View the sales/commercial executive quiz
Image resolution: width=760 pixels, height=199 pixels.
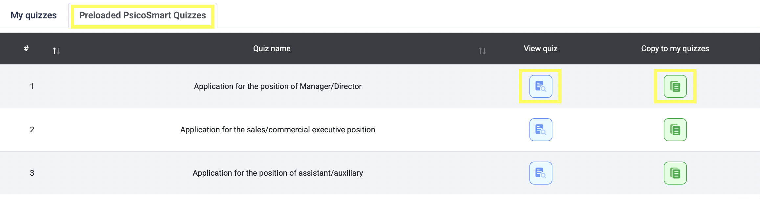(x=541, y=130)
